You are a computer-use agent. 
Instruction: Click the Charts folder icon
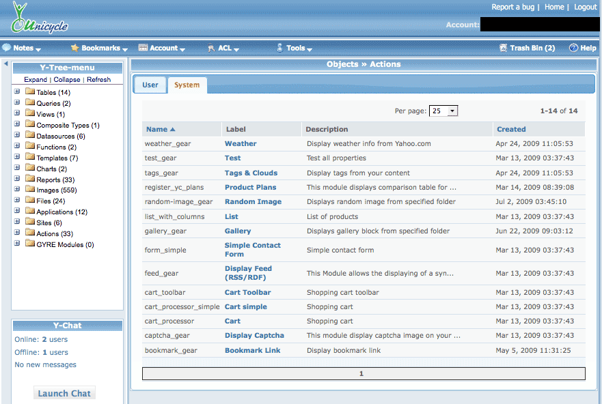pos(30,168)
